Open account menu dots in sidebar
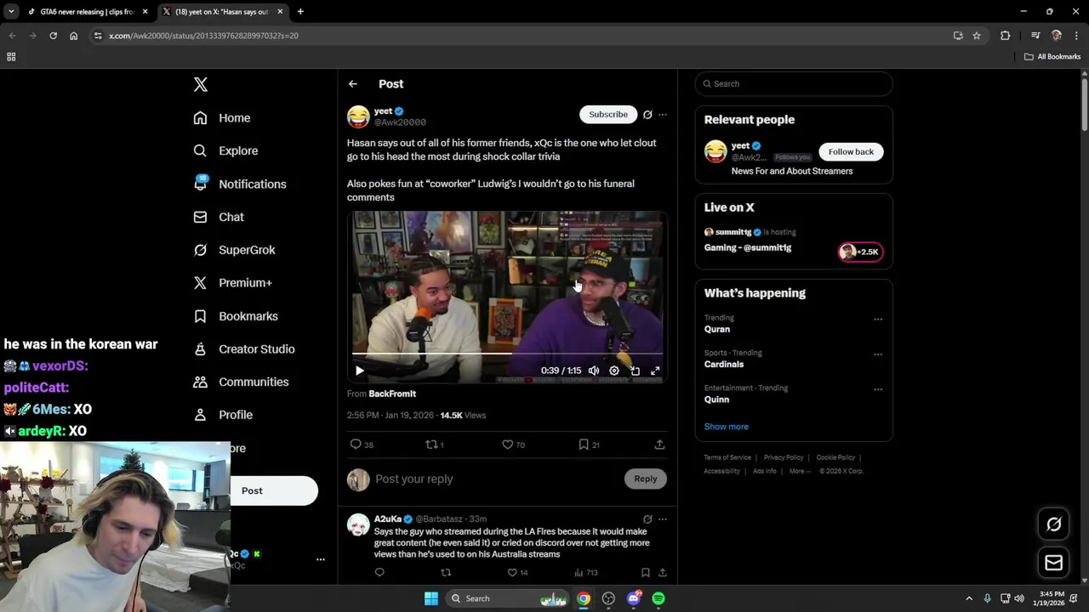This screenshot has width=1089, height=612. point(321,559)
